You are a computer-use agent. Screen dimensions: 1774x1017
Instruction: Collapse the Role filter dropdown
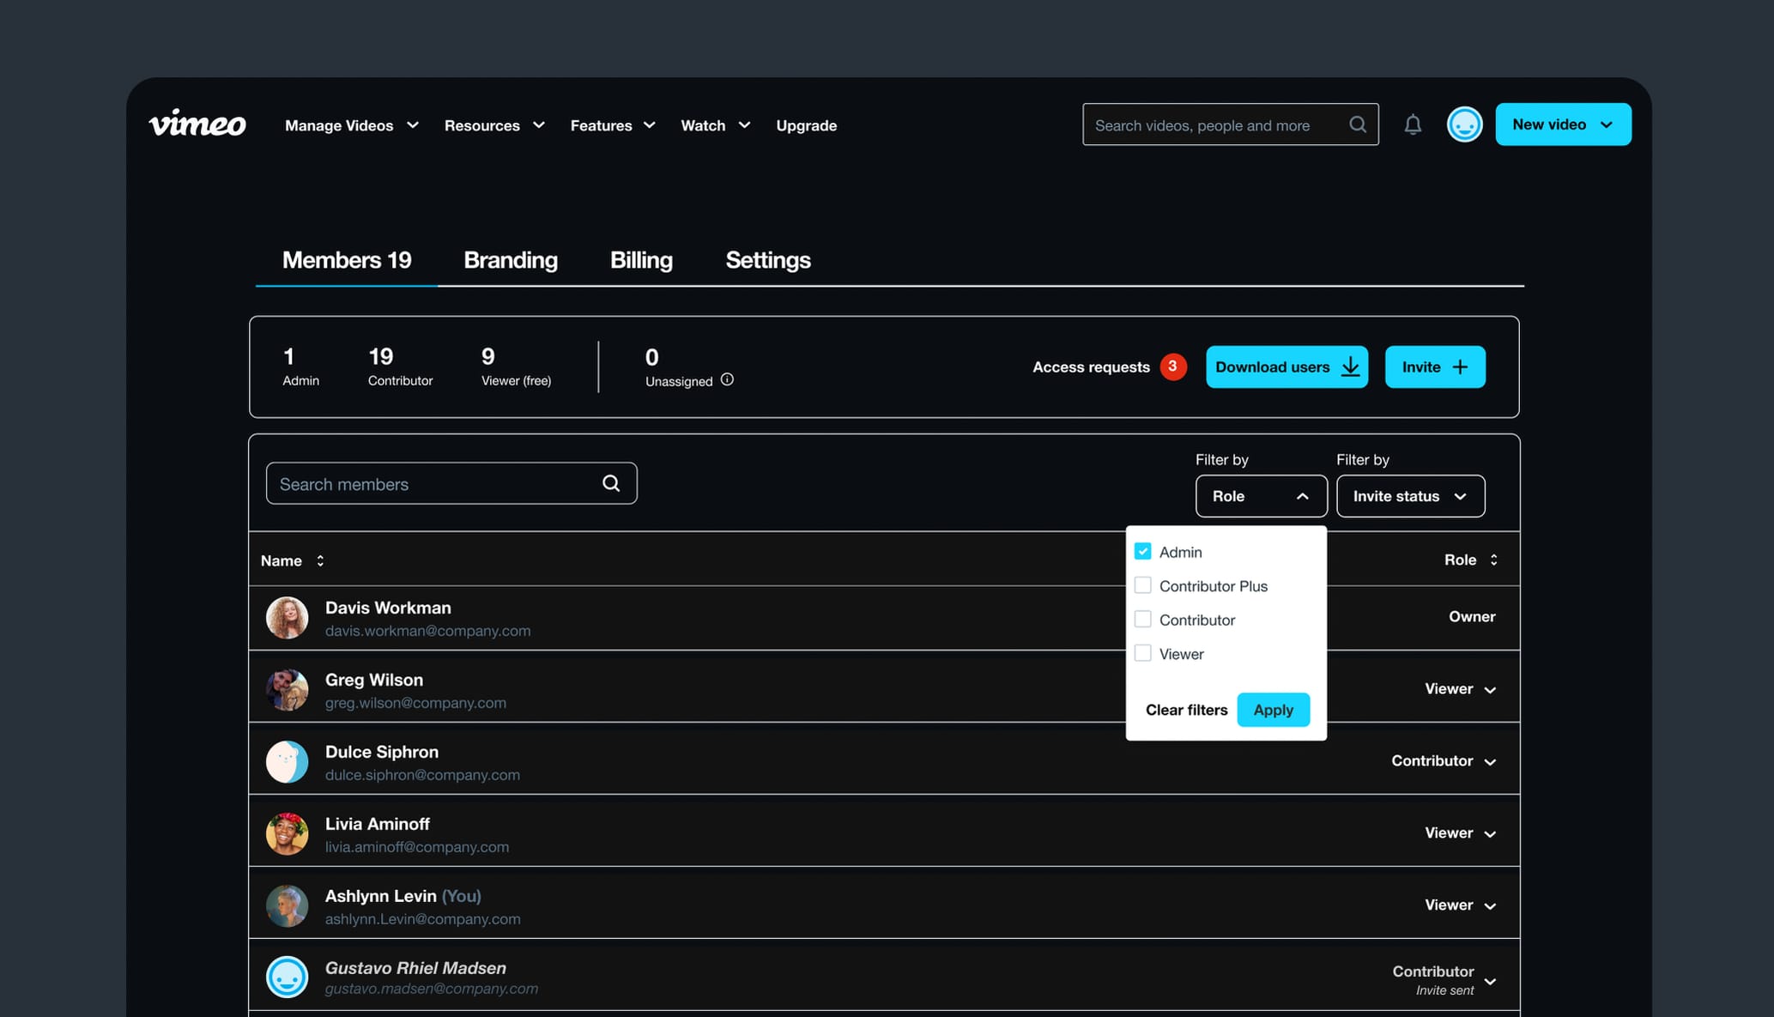point(1261,496)
